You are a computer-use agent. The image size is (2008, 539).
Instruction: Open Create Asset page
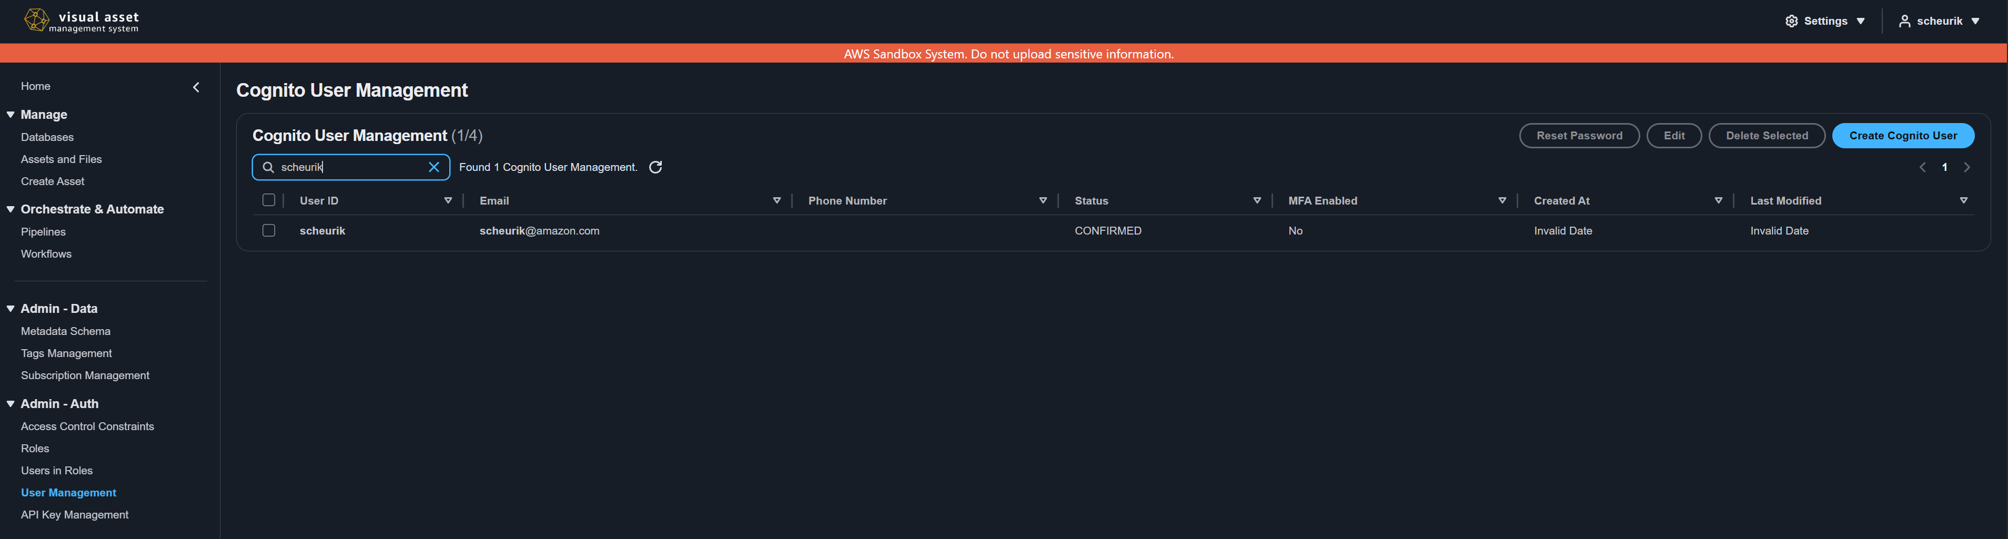pos(53,181)
